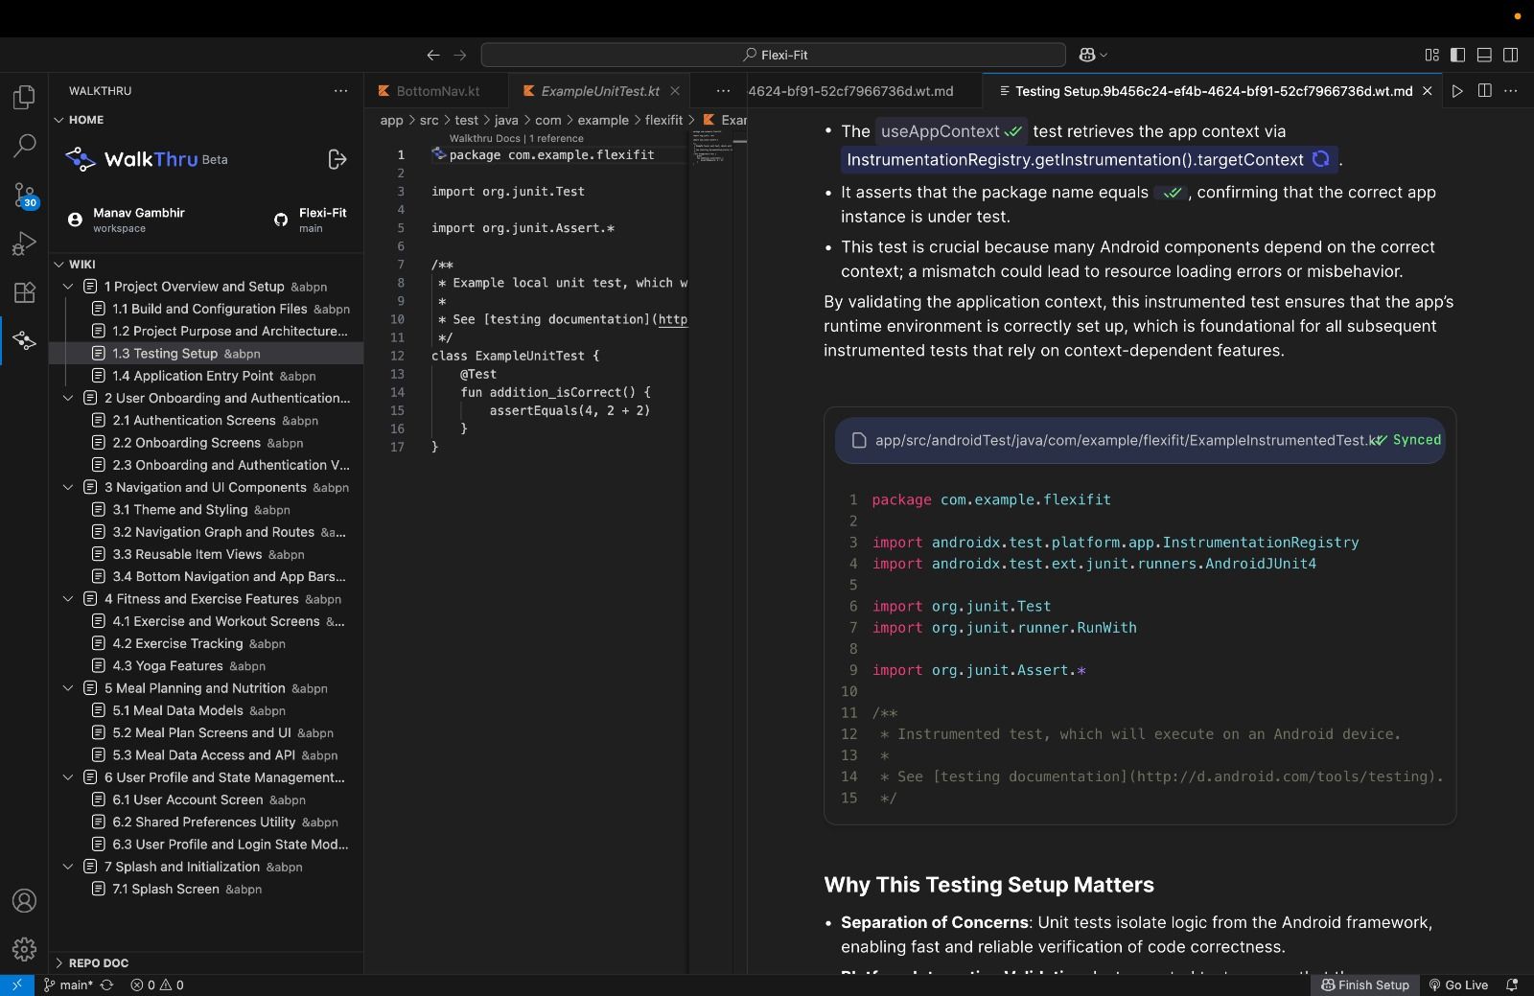
Task: Click the WalkThru logout icon
Action: point(337,159)
